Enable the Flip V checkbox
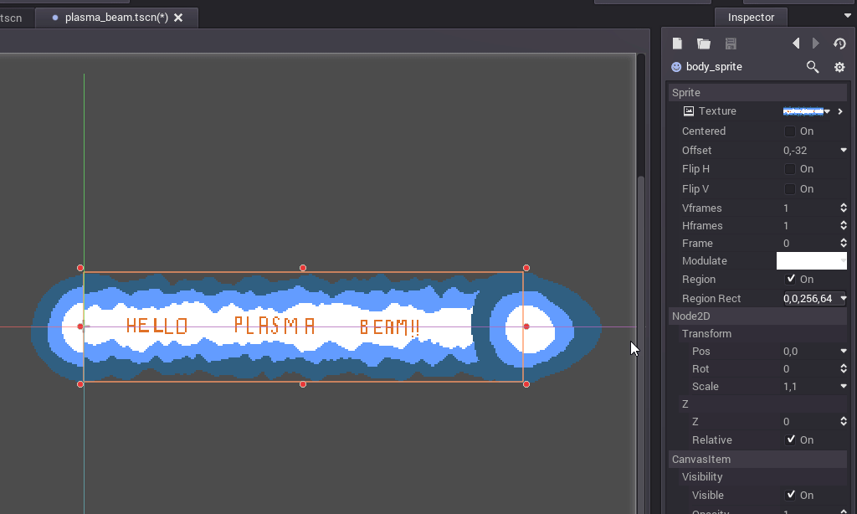 pos(790,189)
